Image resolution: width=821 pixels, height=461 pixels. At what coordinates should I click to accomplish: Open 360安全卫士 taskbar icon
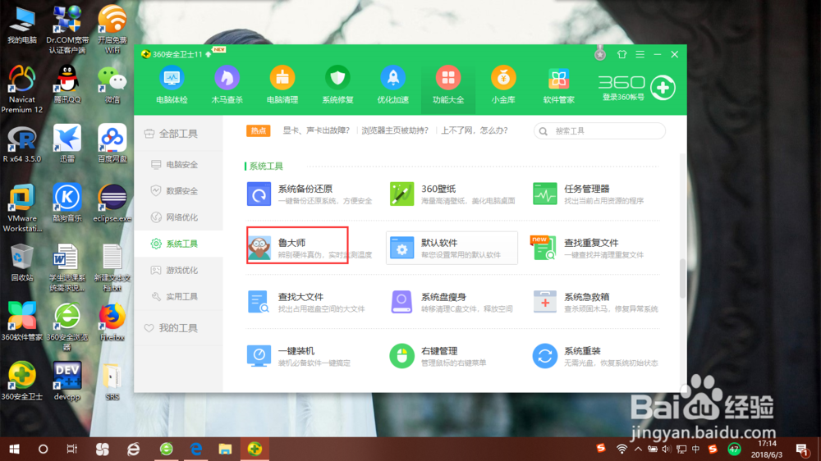(x=255, y=449)
